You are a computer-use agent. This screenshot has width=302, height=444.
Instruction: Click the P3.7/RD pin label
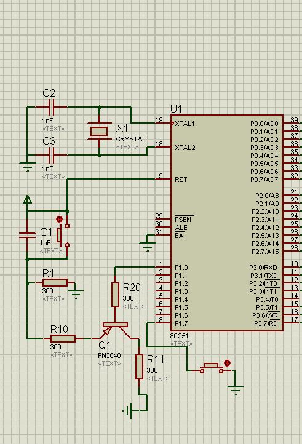[266, 323]
